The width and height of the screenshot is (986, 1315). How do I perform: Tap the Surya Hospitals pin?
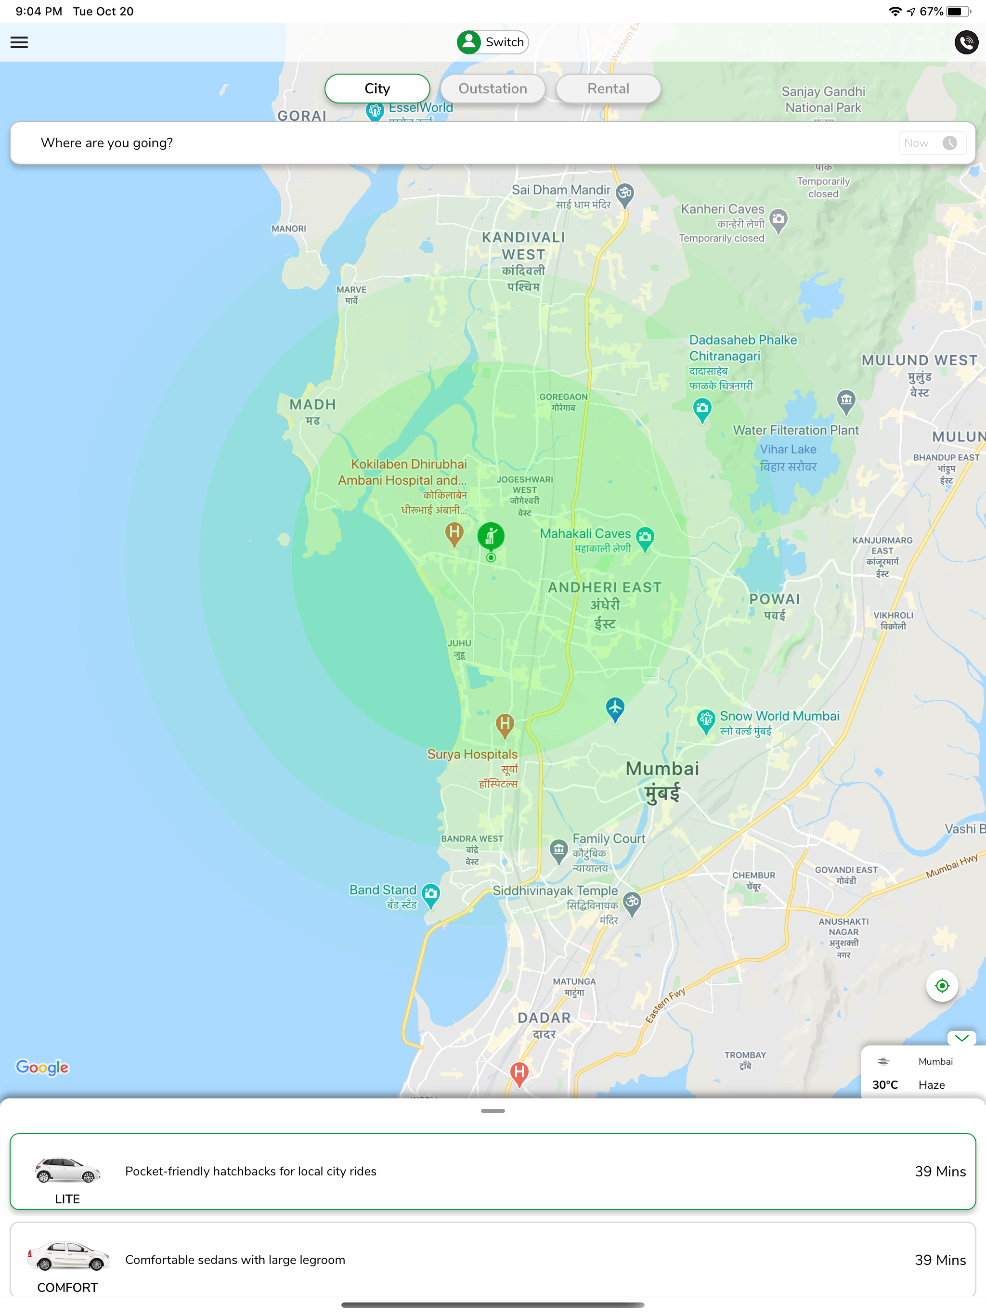[504, 725]
